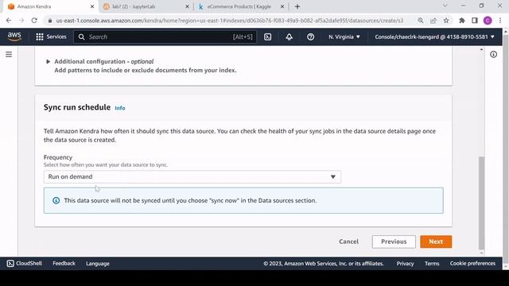Open the Sync run schedule Info link
This screenshot has height=286, width=509.
pyautogui.click(x=120, y=108)
